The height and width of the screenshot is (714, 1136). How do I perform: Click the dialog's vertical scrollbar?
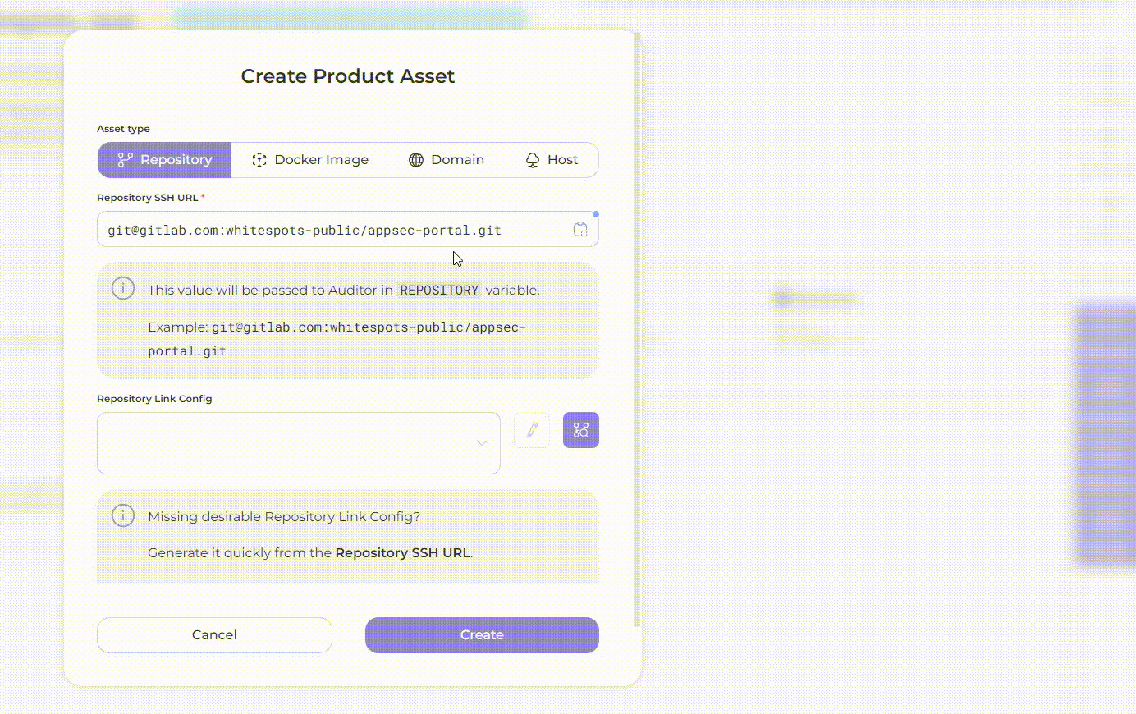pos(637,328)
